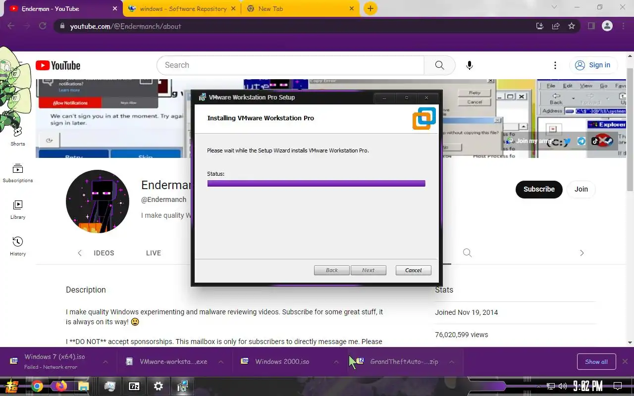Open the partially hidden VIDEOS channel tab
The image size is (634, 396).
104,253
